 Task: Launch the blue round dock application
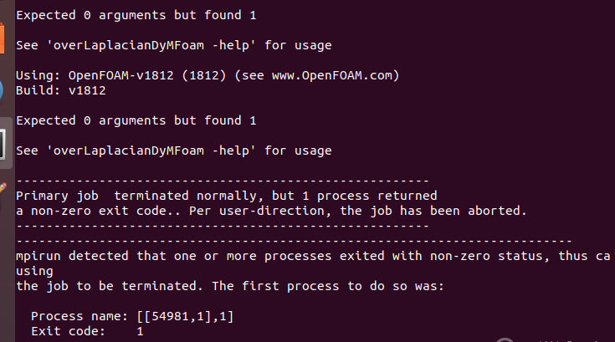pos(2,90)
